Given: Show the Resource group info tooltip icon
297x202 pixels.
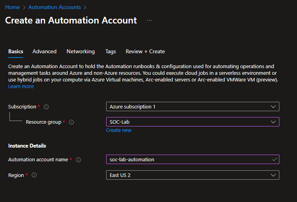Looking at the screenshot, I should click(x=71, y=122).
